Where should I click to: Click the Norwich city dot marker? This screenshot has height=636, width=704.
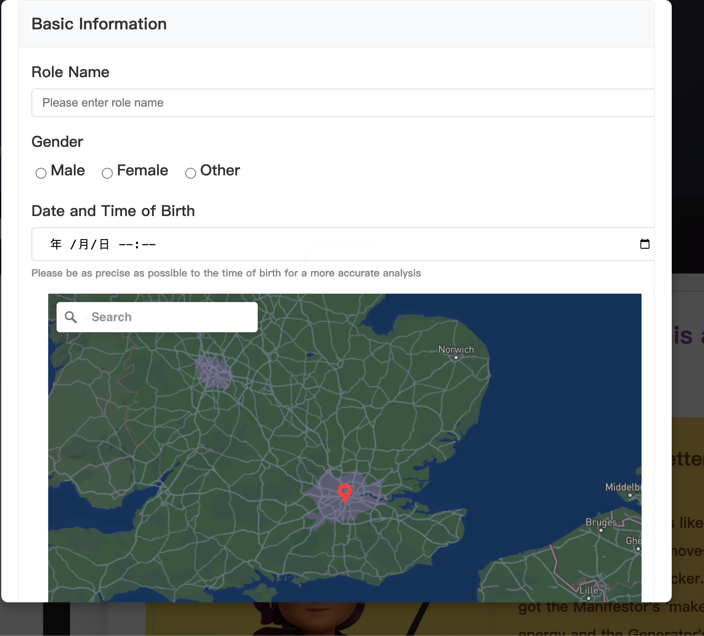pos(456,357)
